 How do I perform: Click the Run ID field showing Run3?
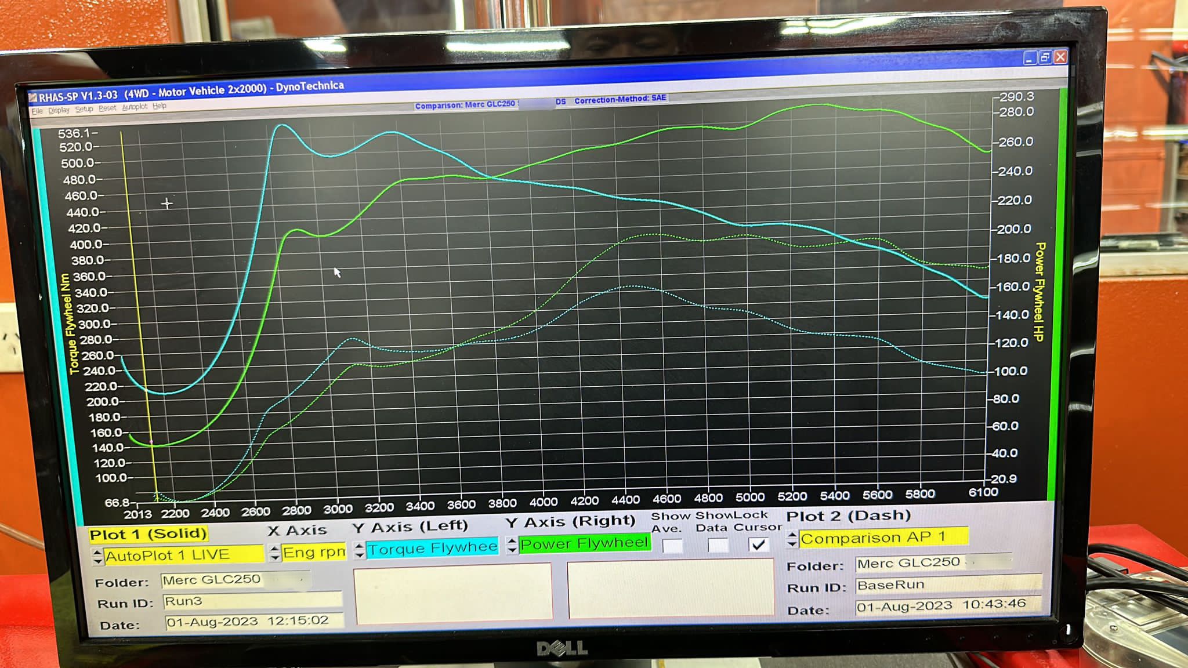tap(251, 601)
